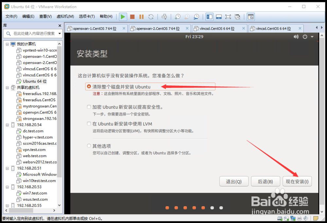
Task: Toggle the thumbnail bar view icon
Action: coord(219,17)
